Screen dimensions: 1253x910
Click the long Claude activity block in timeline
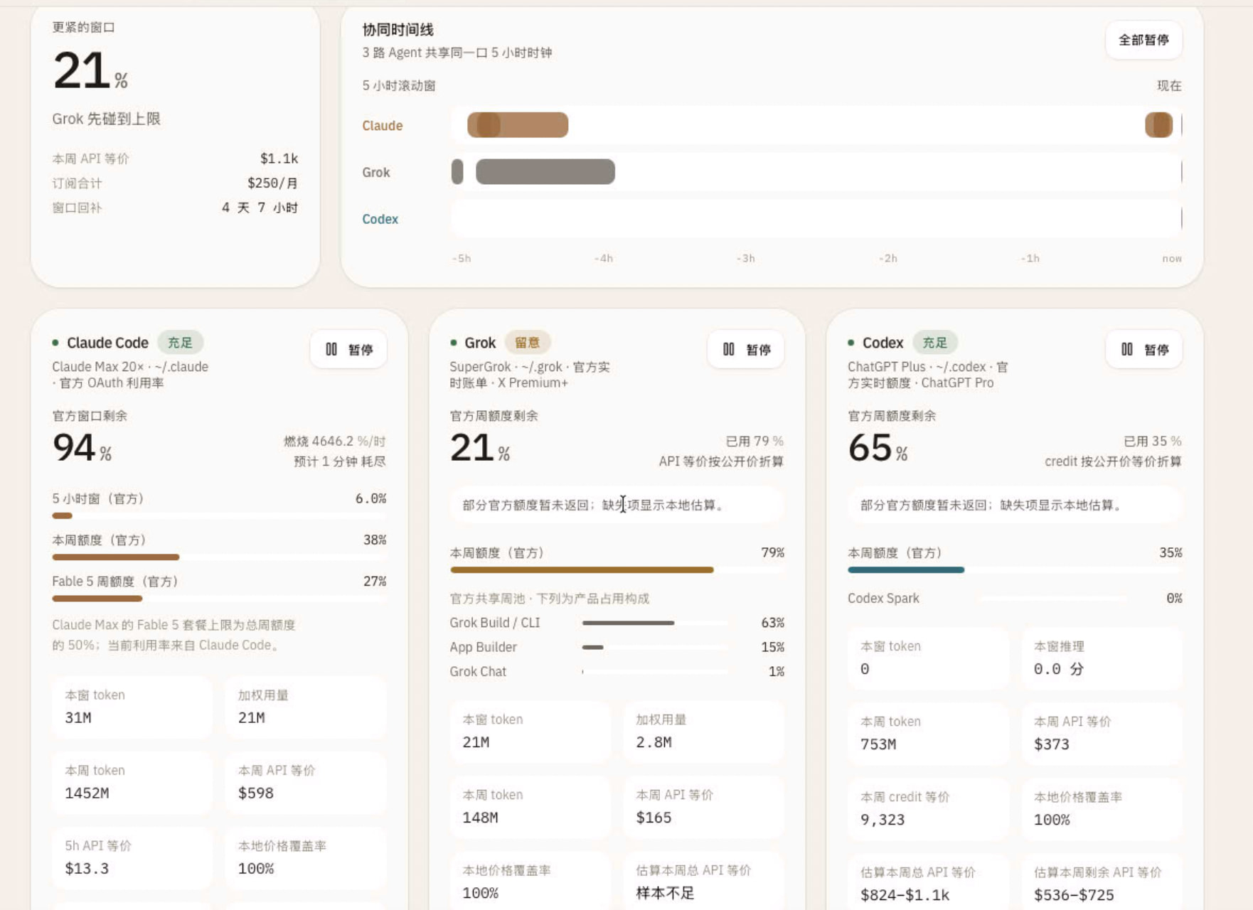coord(518,125)
